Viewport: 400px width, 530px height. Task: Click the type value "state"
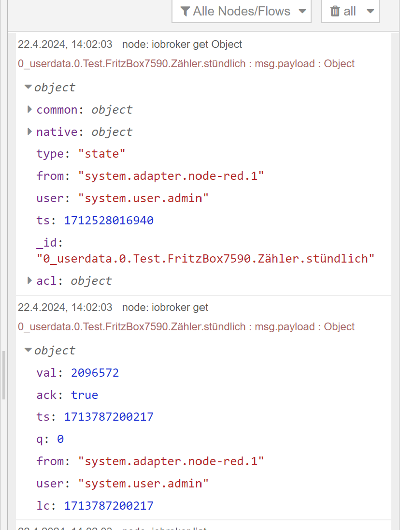point(102,154)
